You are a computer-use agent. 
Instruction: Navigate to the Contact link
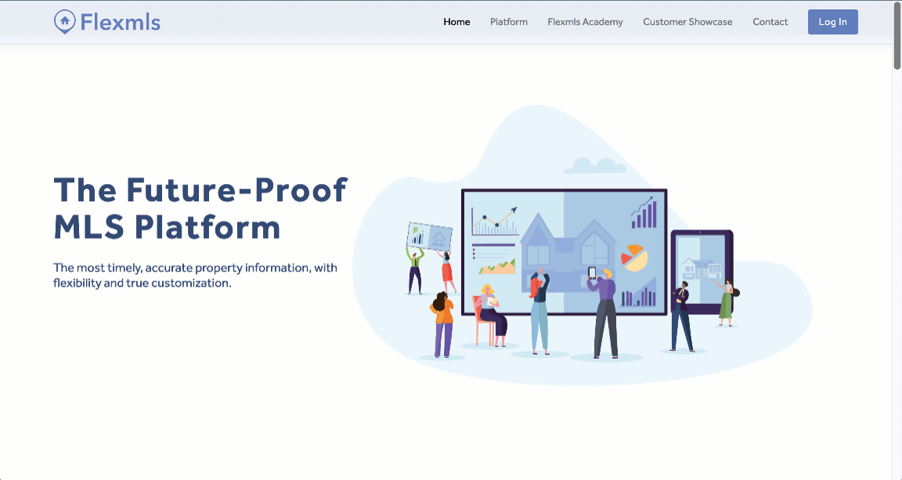coord(770,22)
